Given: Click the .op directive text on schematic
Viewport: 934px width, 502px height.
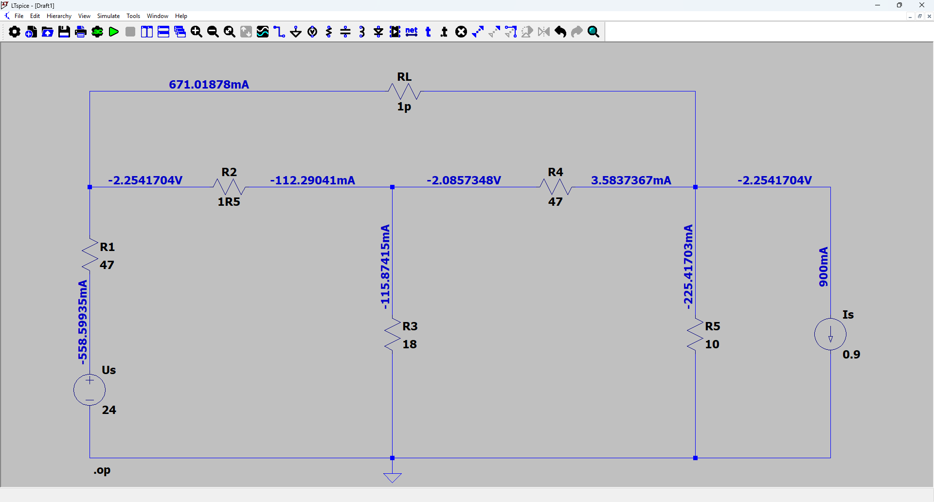Looking at the screenshot, I should pos(102,470).
